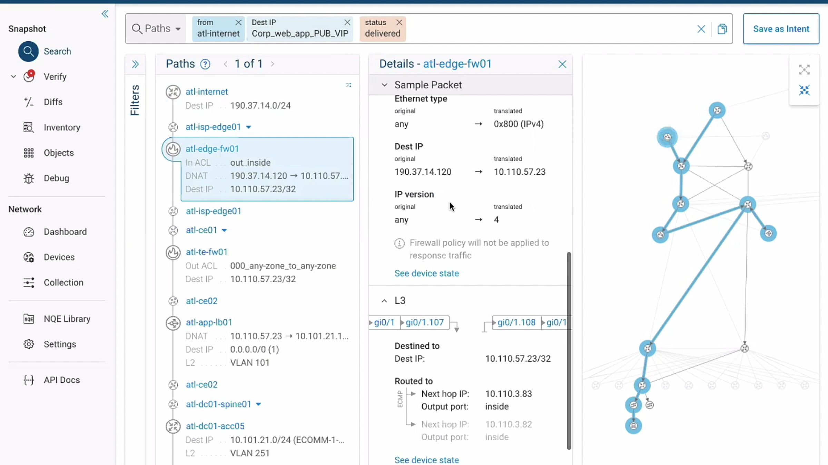Image resolution: width=828 pixels, height=465 pixels.
Task: Expand atl-isp-edge01 hop dropdown arrow
Action: [248, 127]
